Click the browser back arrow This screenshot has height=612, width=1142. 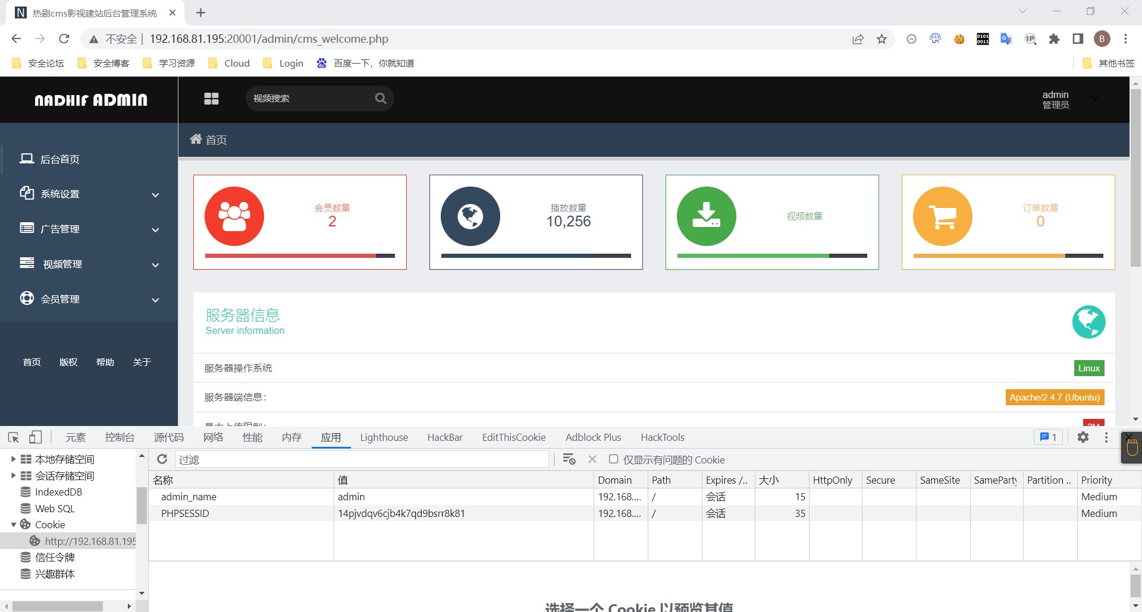[x=16, y=39]
